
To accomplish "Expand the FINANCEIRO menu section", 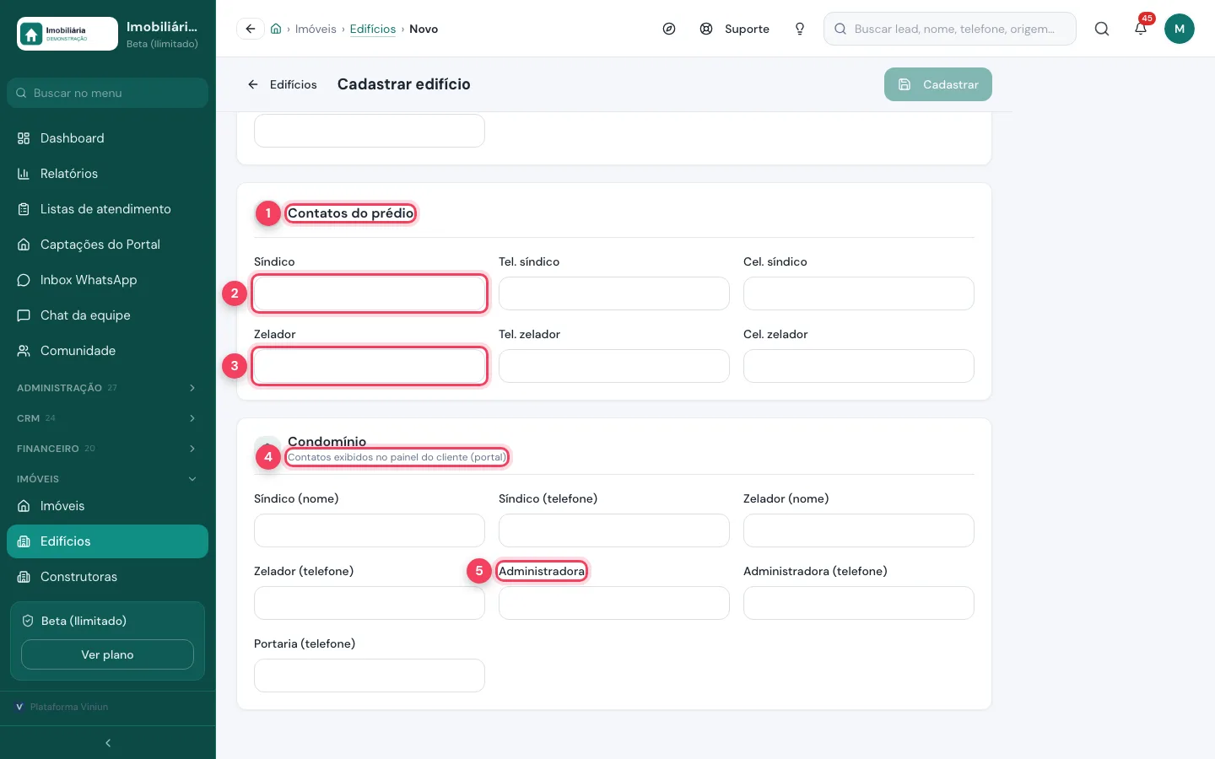I will pyautogui.click(x=107, y=449).
